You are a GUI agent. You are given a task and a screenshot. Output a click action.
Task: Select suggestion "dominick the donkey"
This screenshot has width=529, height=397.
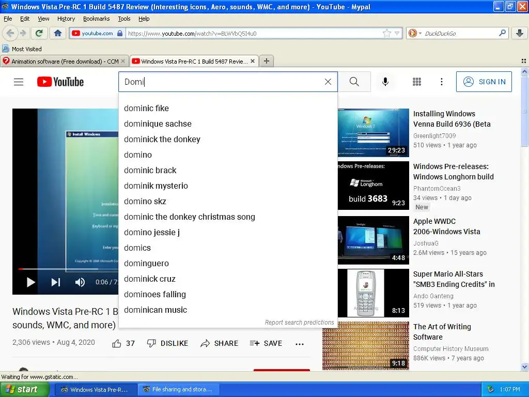point(228,140)
